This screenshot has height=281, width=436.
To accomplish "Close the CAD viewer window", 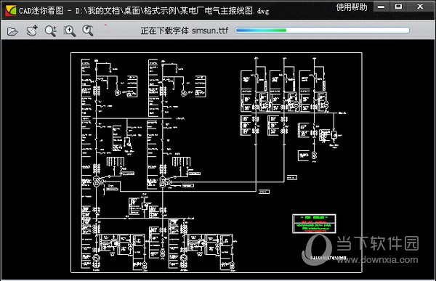I will click(420, 7).
